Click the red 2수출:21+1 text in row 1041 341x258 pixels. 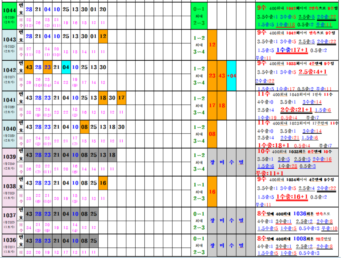tap(296, 110)
